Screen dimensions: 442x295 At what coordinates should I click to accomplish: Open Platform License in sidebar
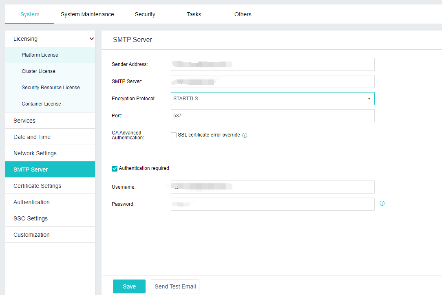(x=40, y=55)
